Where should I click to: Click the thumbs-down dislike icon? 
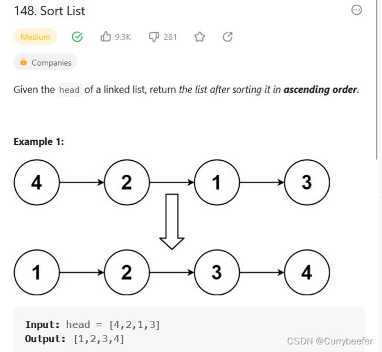click(x=154, y=37)
